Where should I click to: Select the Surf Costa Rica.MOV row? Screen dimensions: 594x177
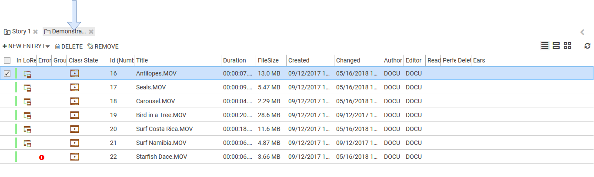(164, 129)
